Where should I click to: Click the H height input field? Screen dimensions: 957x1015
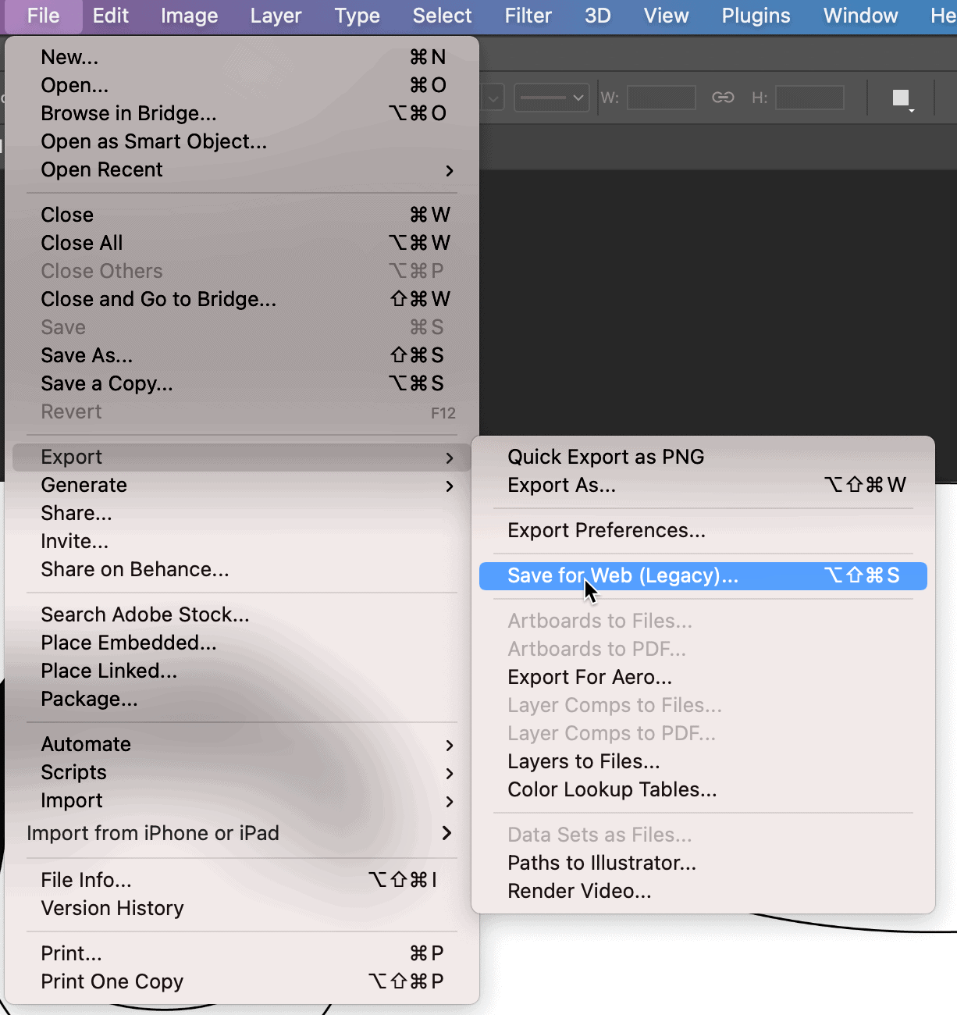pyautogui.click(x=809, y=98)
